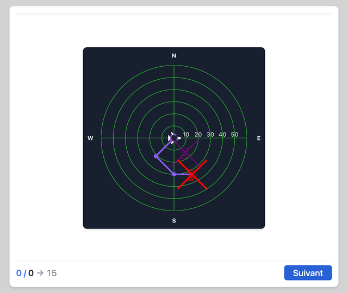348x293 pixels.
Task: Click the Suivant button
Action: [308, 272]
